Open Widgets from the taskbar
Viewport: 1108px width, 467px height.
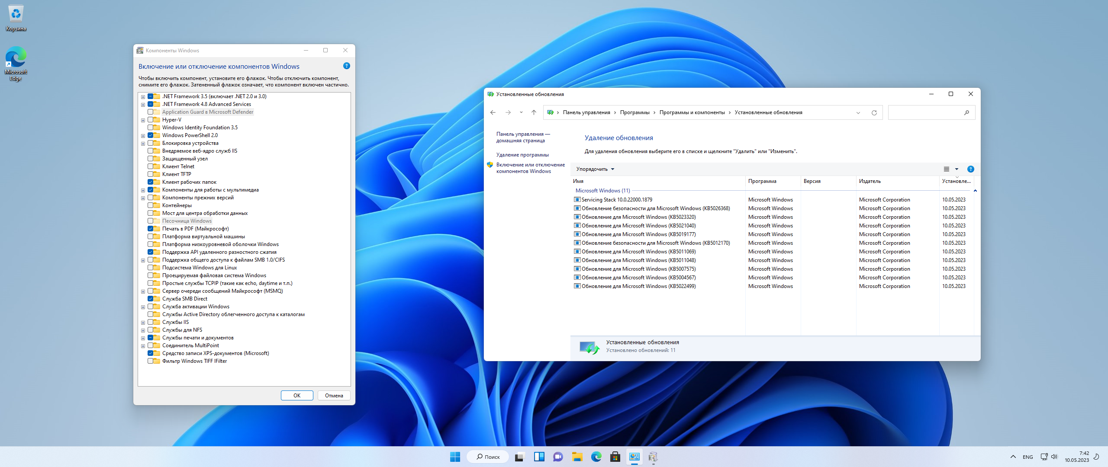tap(539, 457)
